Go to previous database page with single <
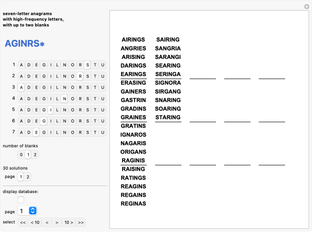 [47, 222]
